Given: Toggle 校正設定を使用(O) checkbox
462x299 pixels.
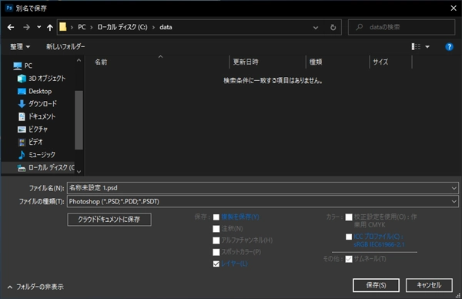Looking at the screenshot, I should (x=349, y=217).
